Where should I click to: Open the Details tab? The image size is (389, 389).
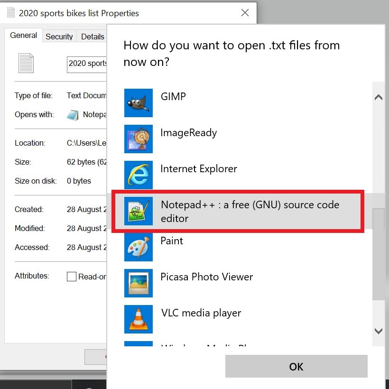coord(93,37)
